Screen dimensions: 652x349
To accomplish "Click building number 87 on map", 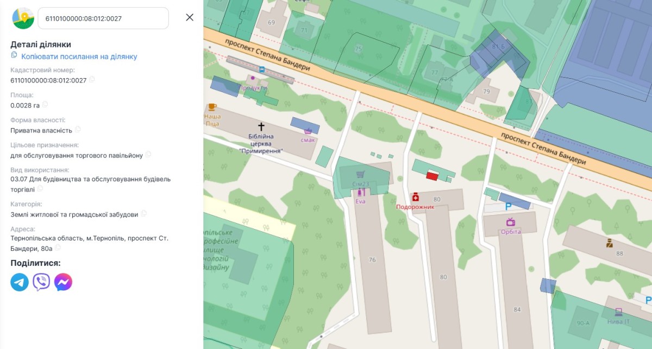I will point(529,101).
